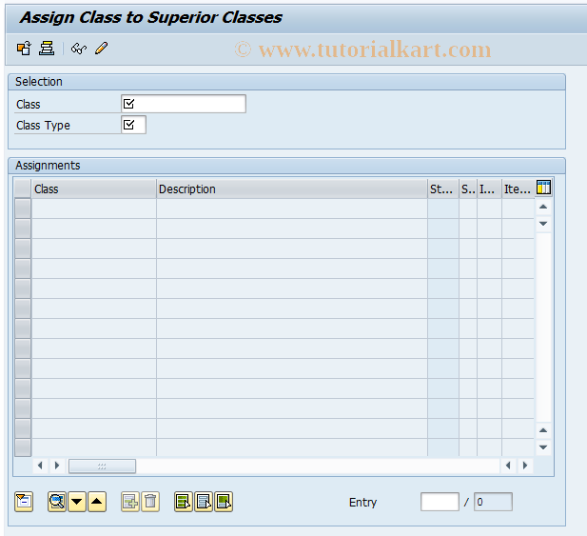This screenshot has width=587, height=536.
Task: Click the Find magnifier icon below table
Action: 57,502
